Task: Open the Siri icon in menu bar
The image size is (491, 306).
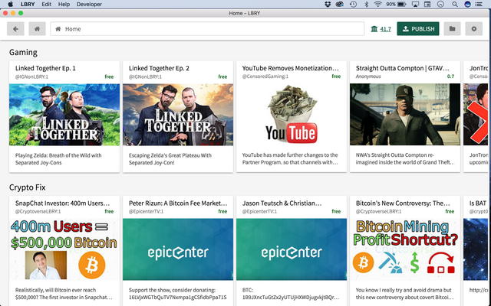Action: pyautogui.click(x=467, y=4)
